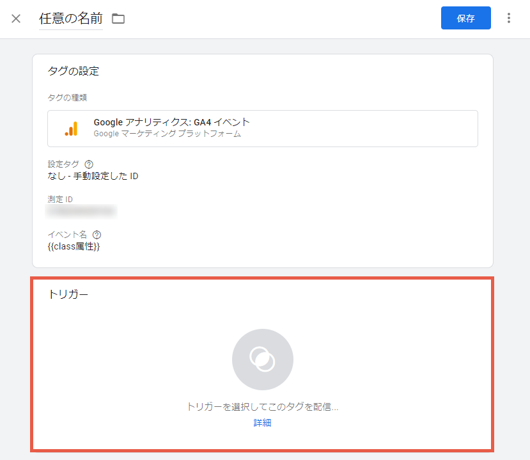The height and width of the screenshot is (460, 530).
Task: Edit the tag name 任意の名前
Action: click(70, 19)
